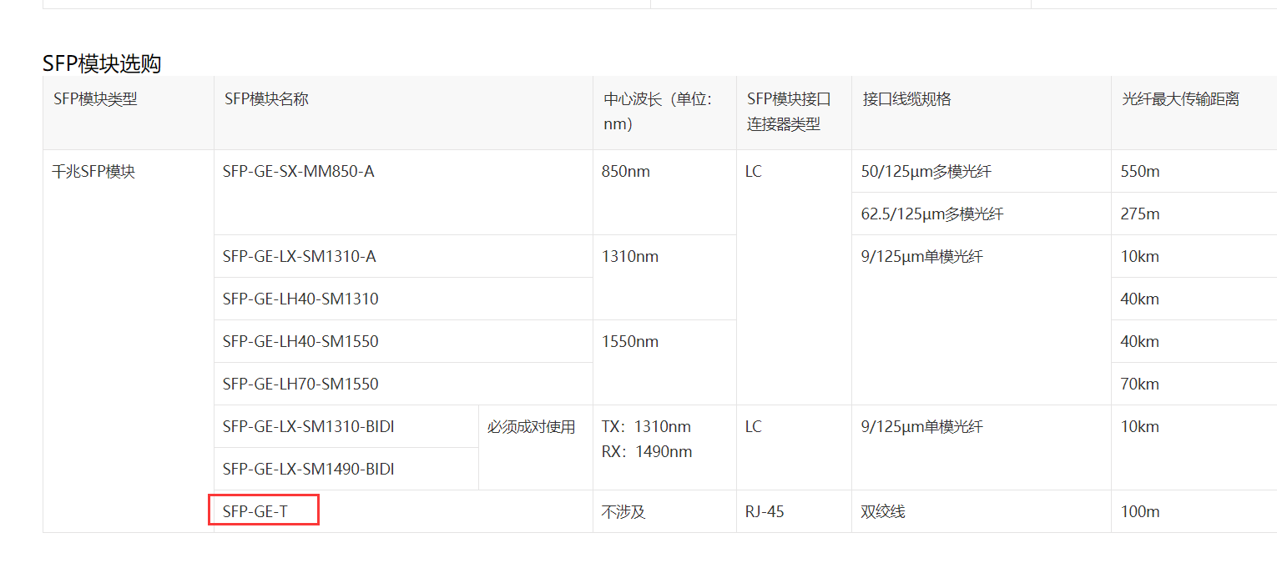Click the SFP-GE-LX-SM1310-BIDI module name
The width and height of the screenshot is (1277, 563).
309,426
